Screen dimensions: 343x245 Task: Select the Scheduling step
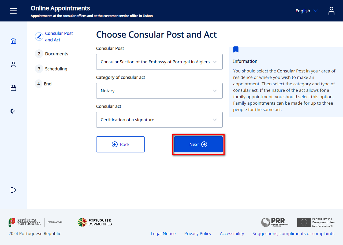[56, 69]
